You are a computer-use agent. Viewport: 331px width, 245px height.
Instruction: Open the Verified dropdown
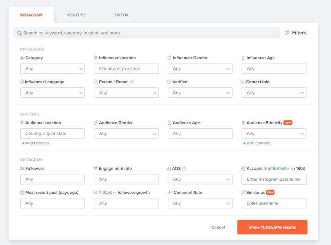(200, 93)
